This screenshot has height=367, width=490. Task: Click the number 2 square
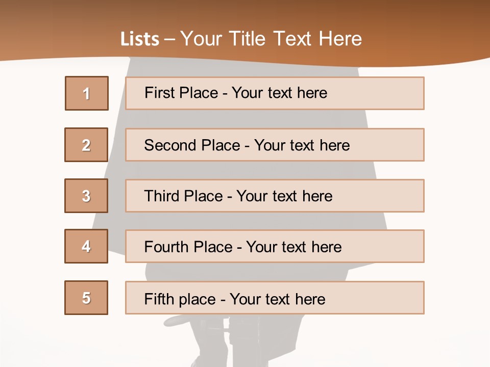86,145
